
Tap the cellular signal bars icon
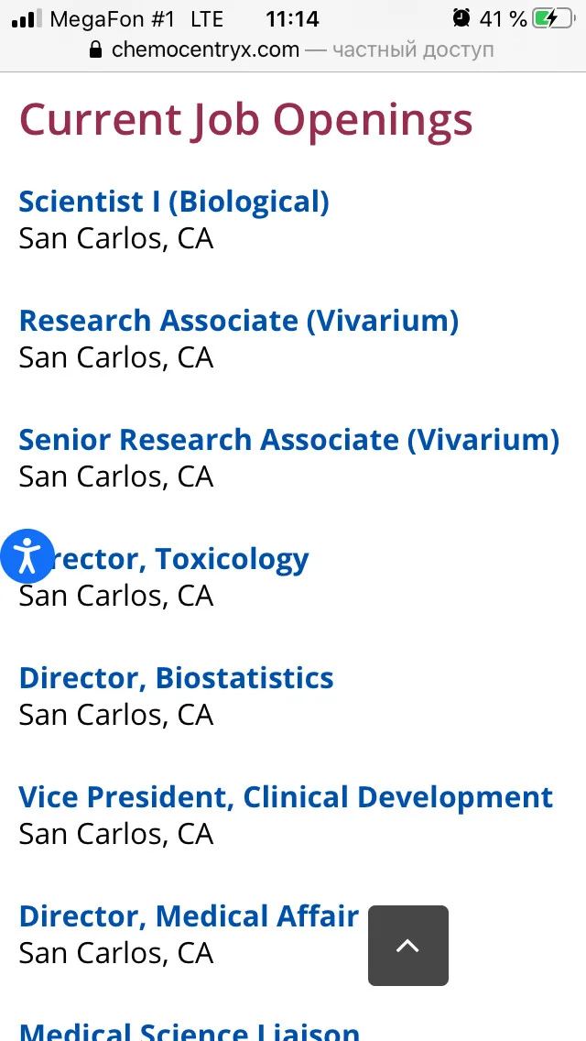(27, 18)
